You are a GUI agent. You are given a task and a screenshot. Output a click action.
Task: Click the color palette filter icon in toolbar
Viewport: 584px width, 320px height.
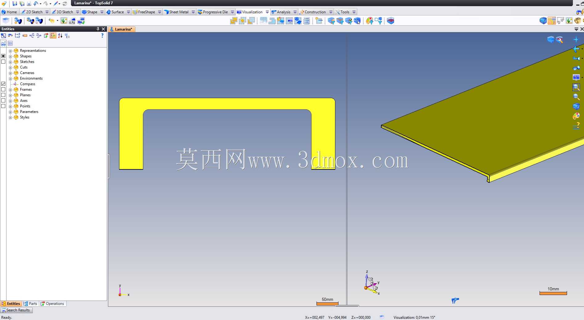369,21
